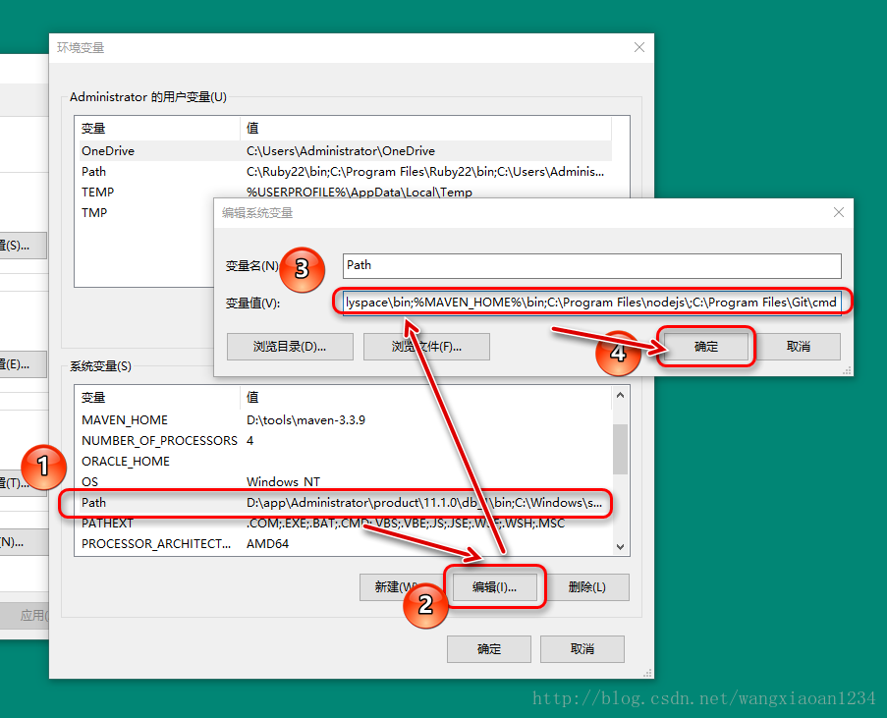The image size is (887, 718).
Task: Click the C:\Users\Administrator\OneDrive value cell
Action: [x=341, y=151]
